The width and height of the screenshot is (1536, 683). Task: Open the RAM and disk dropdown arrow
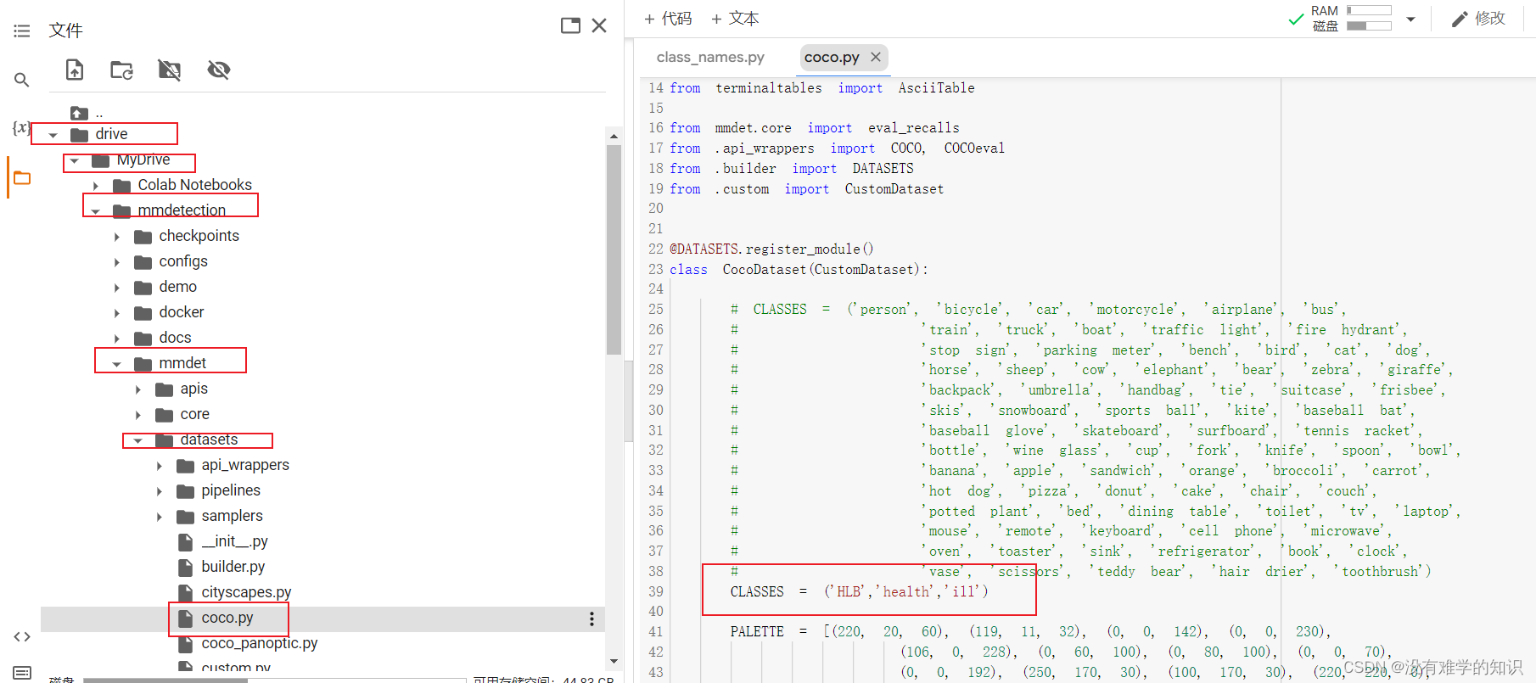coord(1410,19)
